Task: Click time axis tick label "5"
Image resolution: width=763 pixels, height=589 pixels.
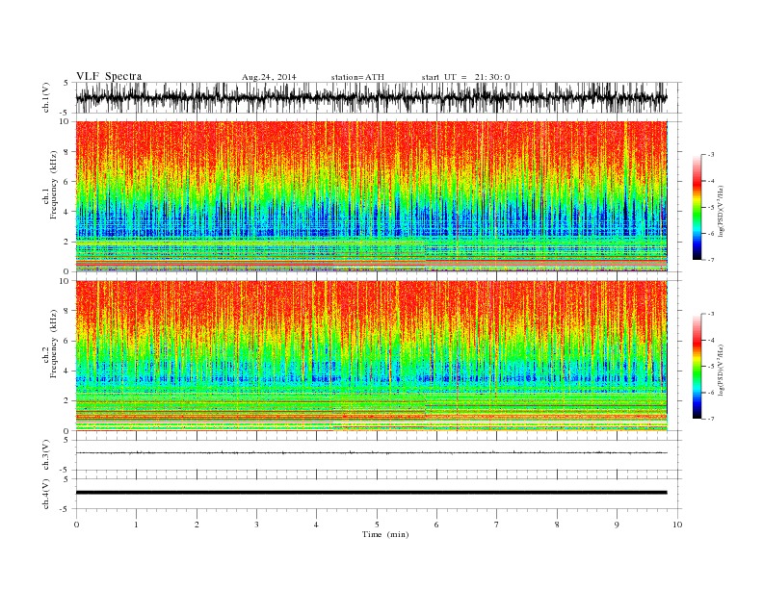Action: click(x=377, y=525)
